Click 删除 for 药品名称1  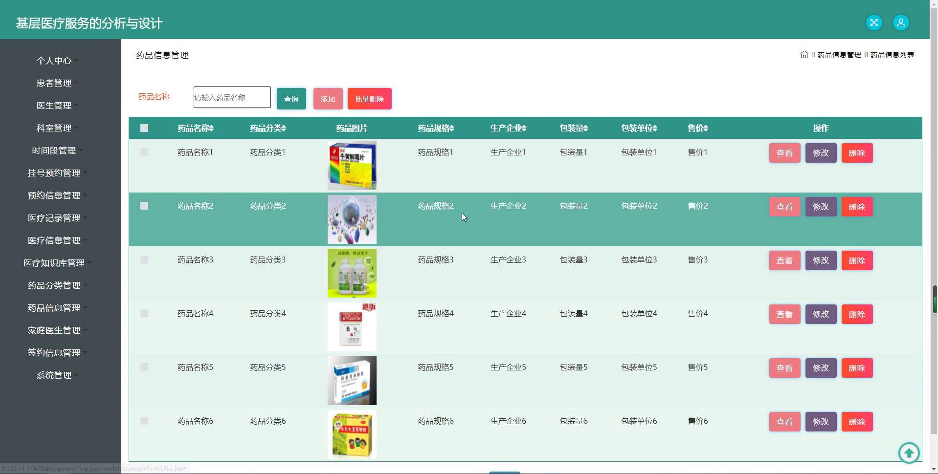click(857, 153)
